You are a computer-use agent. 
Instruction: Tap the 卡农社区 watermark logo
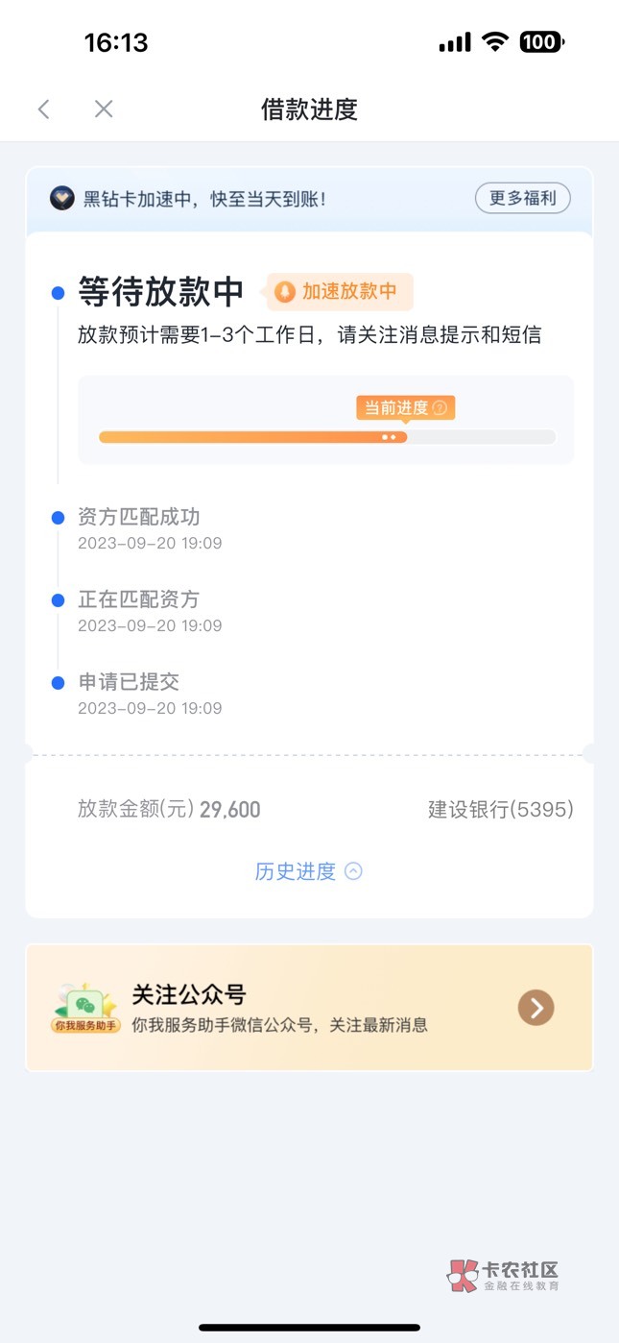503,1276
